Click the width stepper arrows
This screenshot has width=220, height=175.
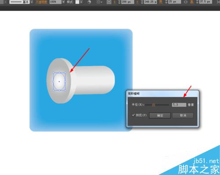pyautogui.click(x=166, y=2)
